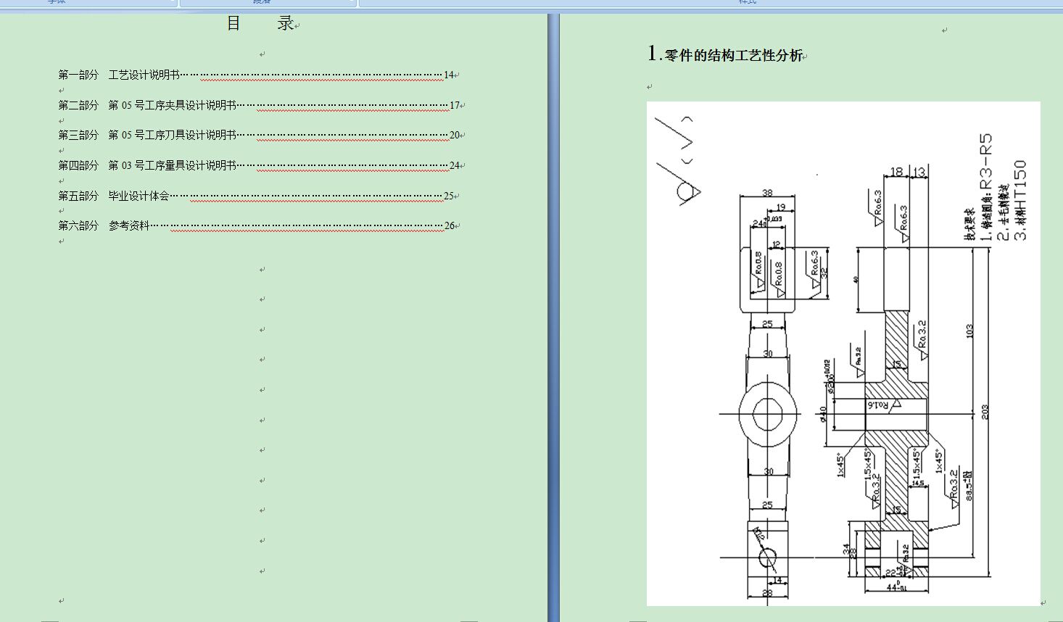1063x622 pixels.
Task: Click the "第四部分" label in the contents
Action: pyautogui.click(x=78, y=165)
